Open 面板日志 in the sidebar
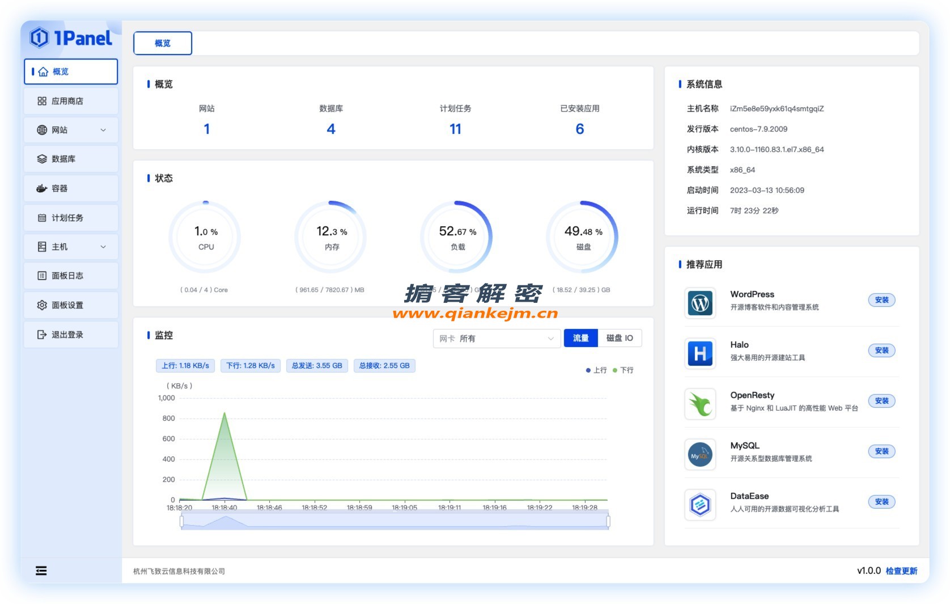This screenshot has height=604, width=950. [71, 276]
